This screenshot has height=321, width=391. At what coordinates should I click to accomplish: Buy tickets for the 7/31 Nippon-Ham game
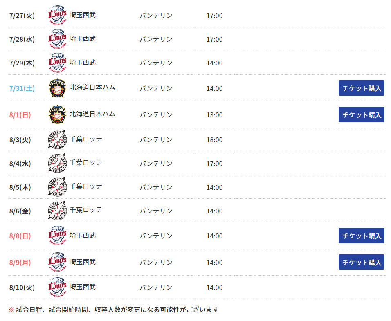pyautogui.click(x=361, y=88)
